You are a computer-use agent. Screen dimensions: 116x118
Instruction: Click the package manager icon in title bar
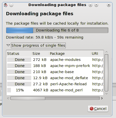click(6, 5)
